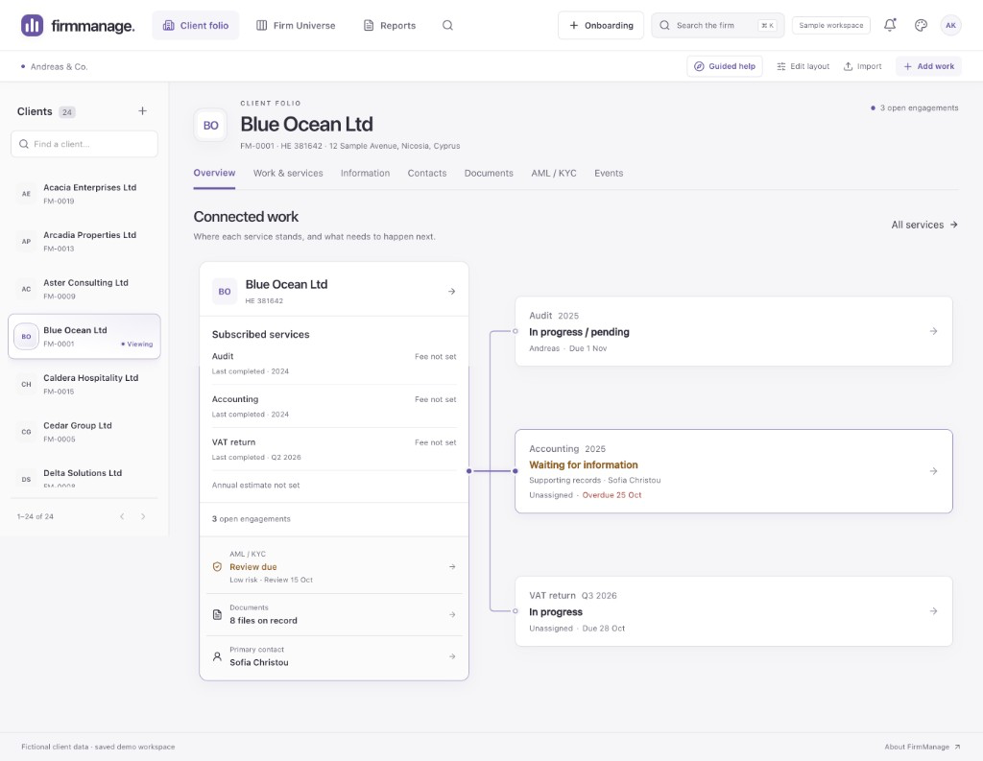This screenshot has height=761, width=983.
Task: Open Accounting 2025 engagement arrow
Action: [933, 471]
